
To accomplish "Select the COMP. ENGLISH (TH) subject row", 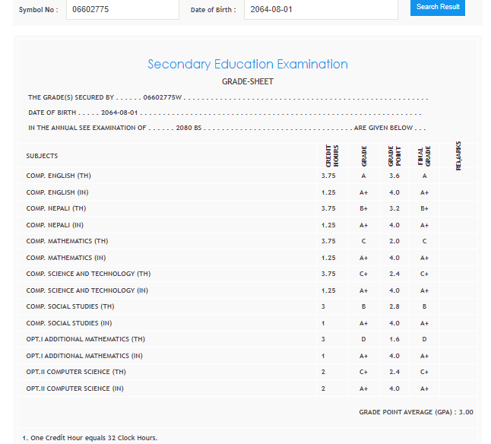I will 59,176.
